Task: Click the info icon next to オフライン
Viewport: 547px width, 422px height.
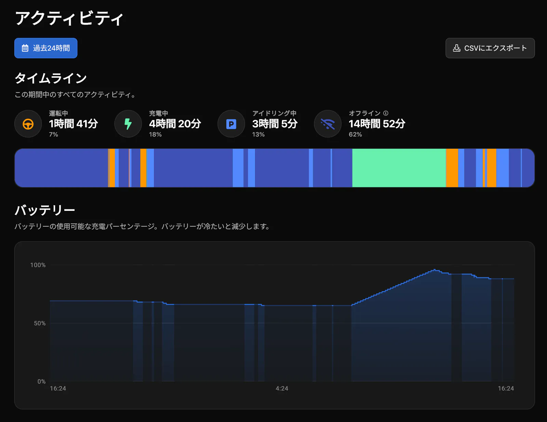Action: pos(386,113)
